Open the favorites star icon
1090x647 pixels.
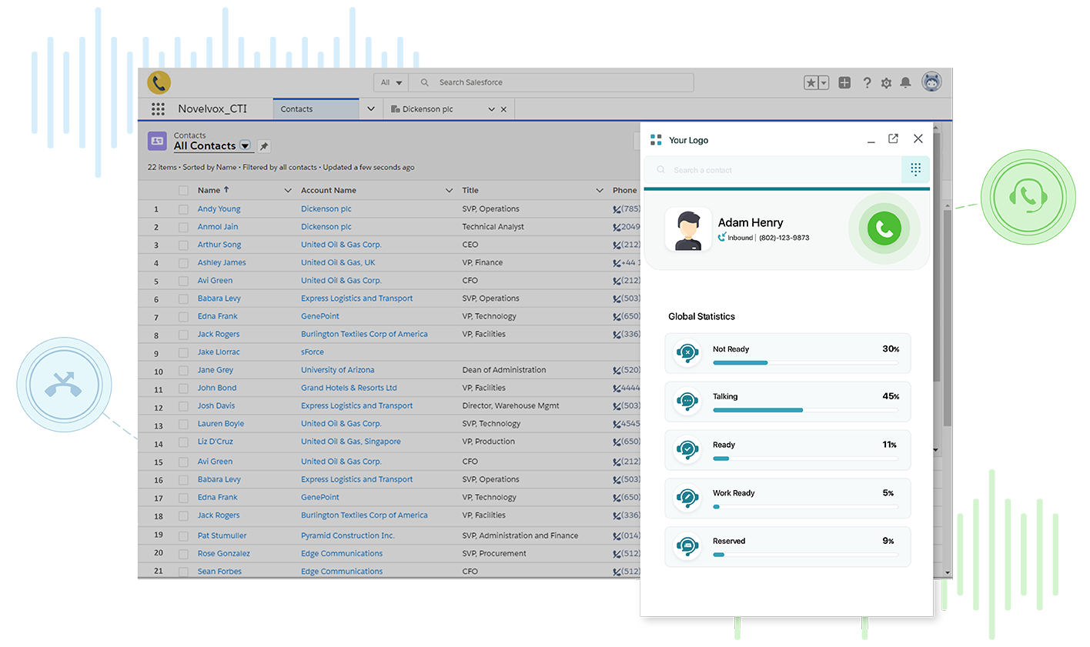(811, 82)
